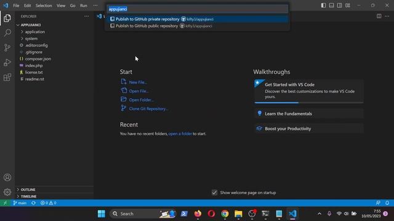
Task: Toggle the primary side bar layout icon
Action: click(323, 6)
